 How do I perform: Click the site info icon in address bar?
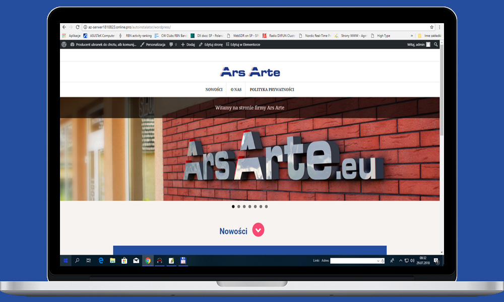click(x=85, y=27)
